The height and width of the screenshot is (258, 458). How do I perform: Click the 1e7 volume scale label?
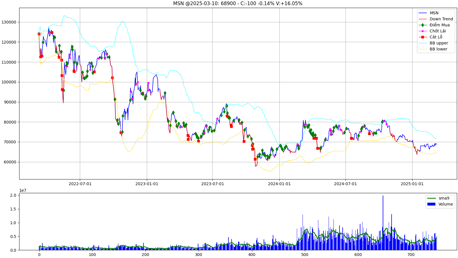pyautogui.click(x=23, y=190)
